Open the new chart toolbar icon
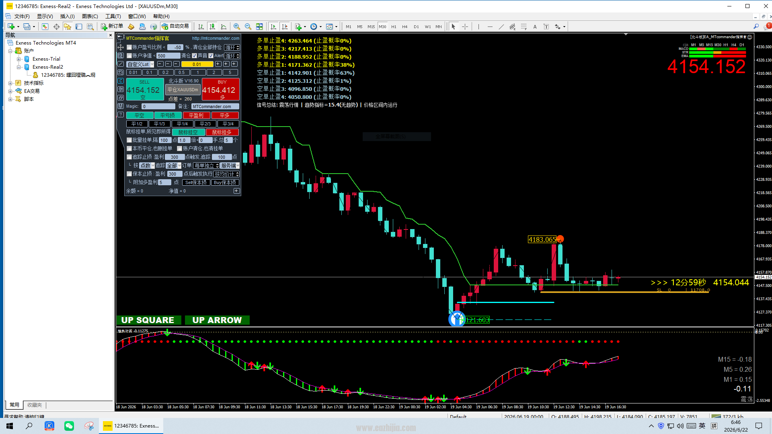772x434 pixels. tap(11, 27)
